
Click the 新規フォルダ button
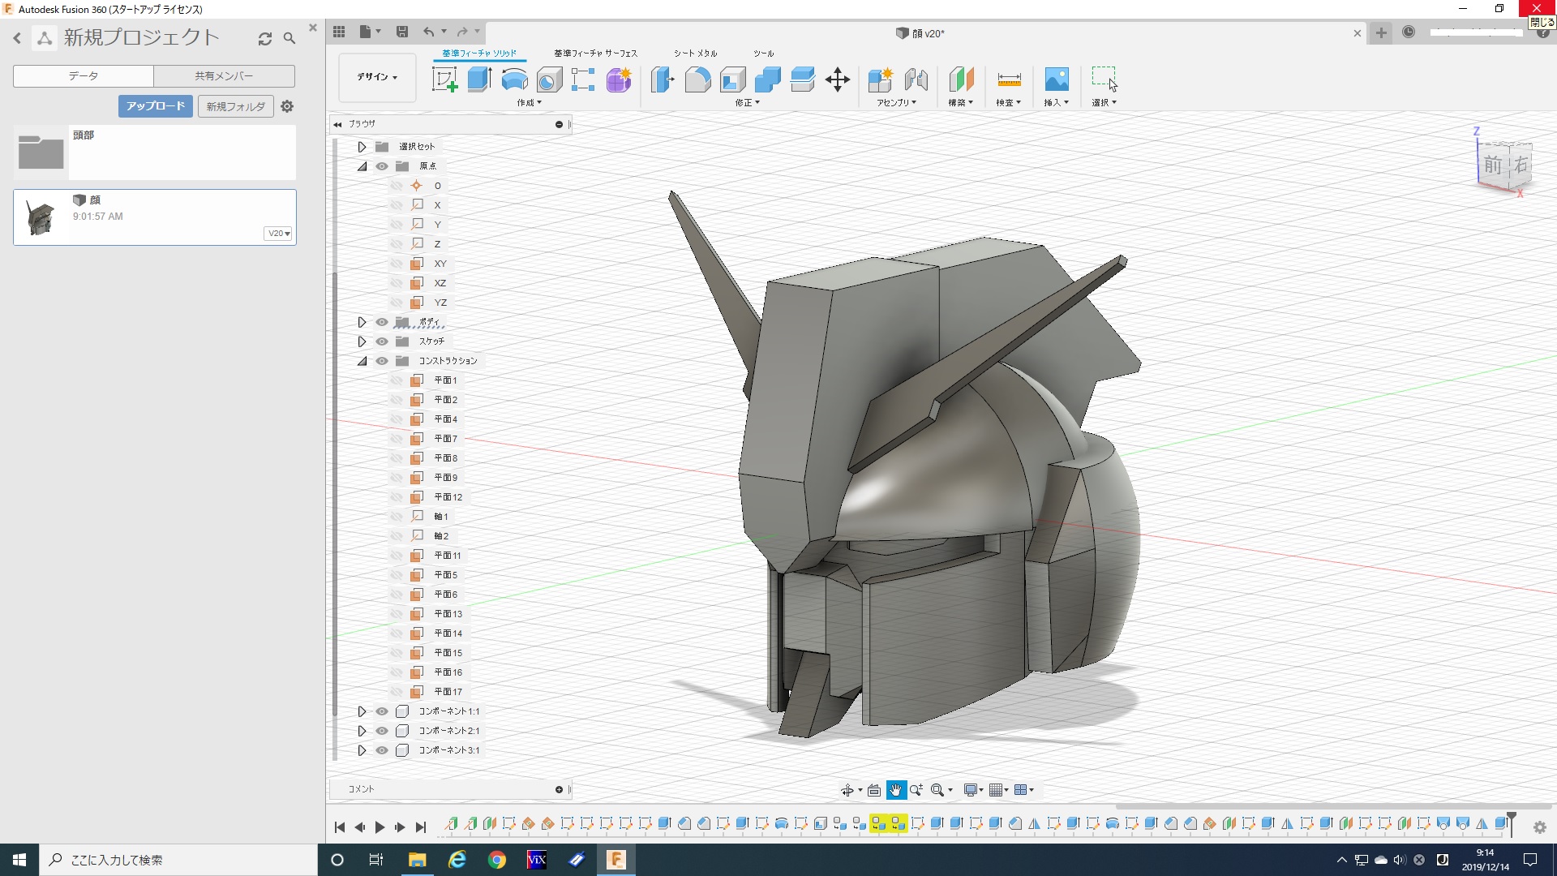tap(235, 106)
